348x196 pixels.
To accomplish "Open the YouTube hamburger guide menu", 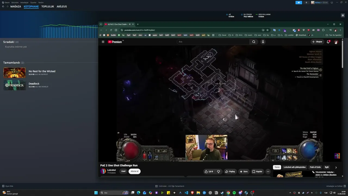I will click(x=103, y=42).
